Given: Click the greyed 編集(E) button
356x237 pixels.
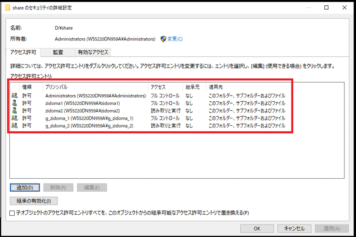Looking at the screenshot, I should 92,188.
